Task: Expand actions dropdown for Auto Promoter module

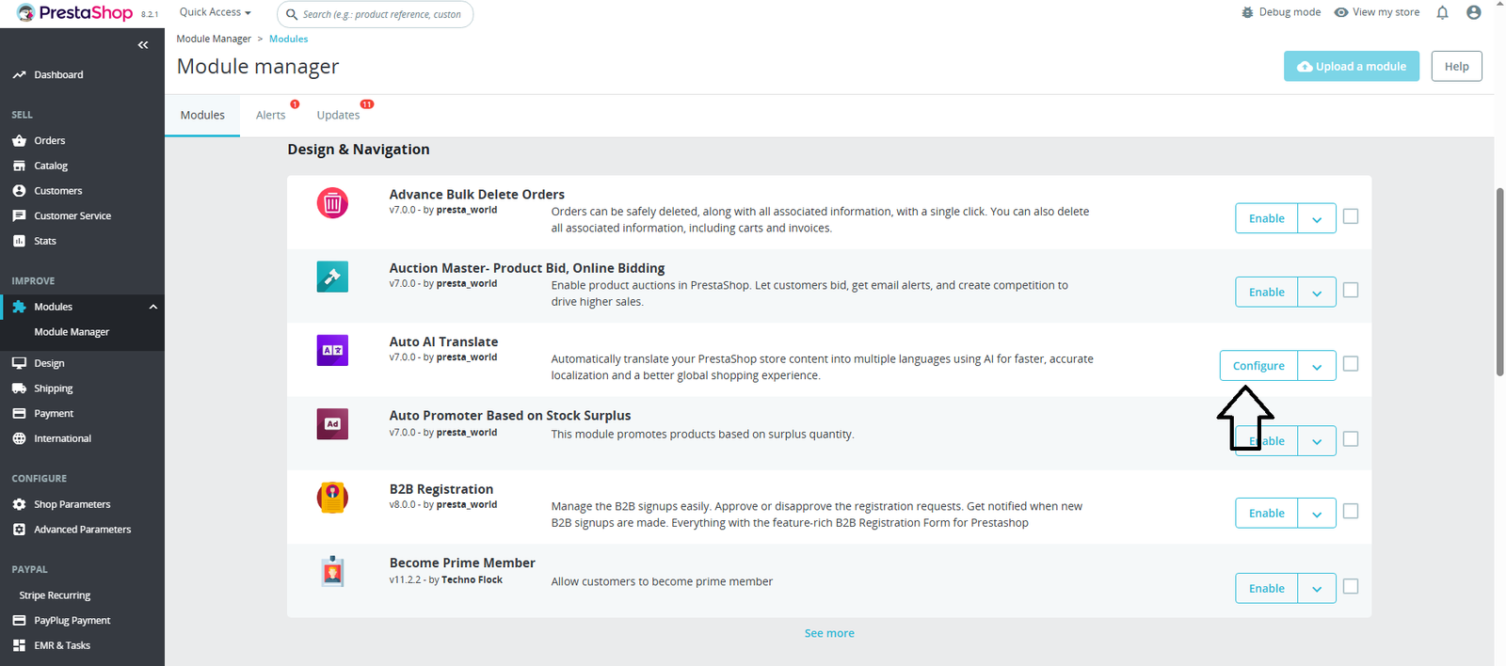Action: pos(1317,440)
